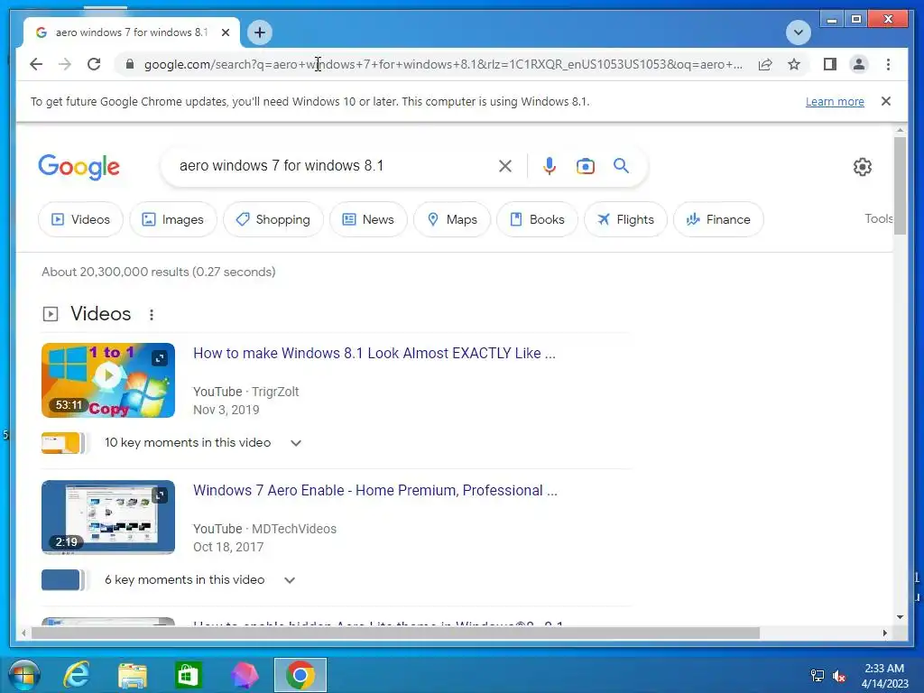Follow the 'Learn more' link about updates
This screenshot has height=693, width=924.
pos(835,101)
